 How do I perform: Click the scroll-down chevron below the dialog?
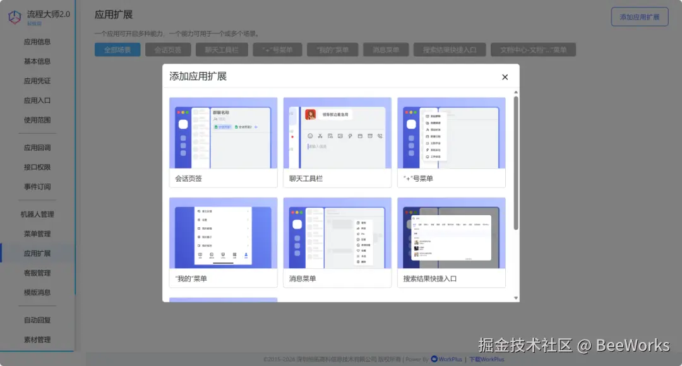click(x=515, y=297)
